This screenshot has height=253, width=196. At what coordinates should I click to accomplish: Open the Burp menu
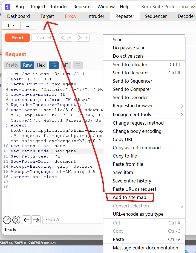click(x=21, y=7)
